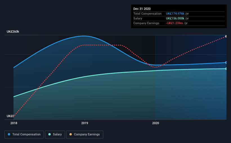Click the Company Earnings tooltip label
This screenshot has width=231, height=143.
click(146, 23)
